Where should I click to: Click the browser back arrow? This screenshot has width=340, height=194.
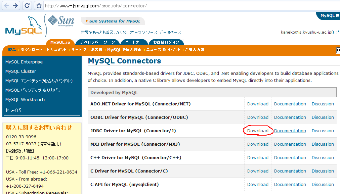click(x=6, y=5)
